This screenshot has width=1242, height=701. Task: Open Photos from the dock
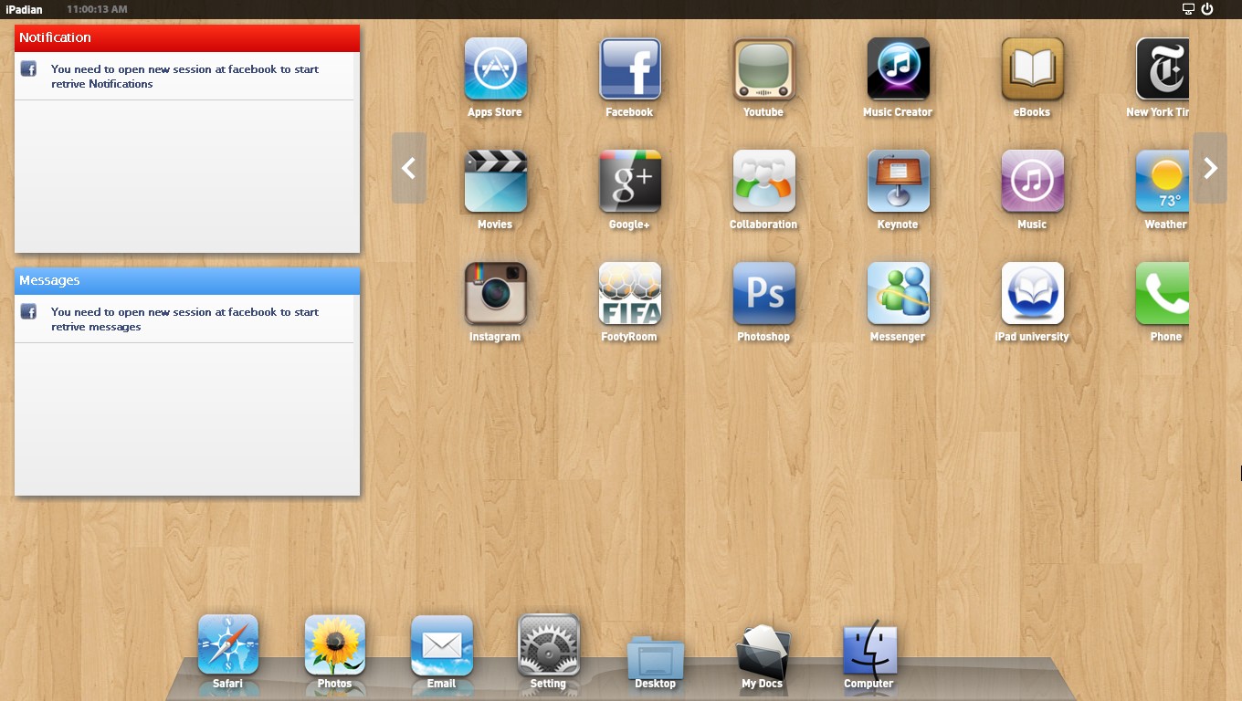click(335, 644)
